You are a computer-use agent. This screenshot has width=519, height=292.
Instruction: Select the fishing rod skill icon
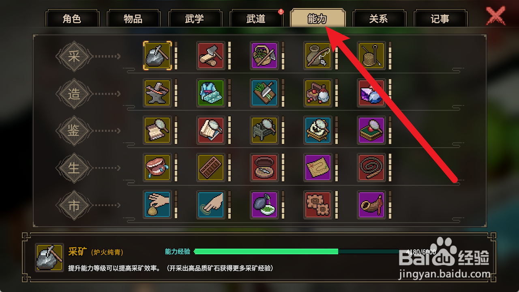click(318, 56)
